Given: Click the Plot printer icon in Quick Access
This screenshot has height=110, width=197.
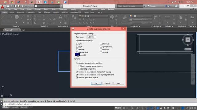Looking at the screenshot, I should 22,6.
